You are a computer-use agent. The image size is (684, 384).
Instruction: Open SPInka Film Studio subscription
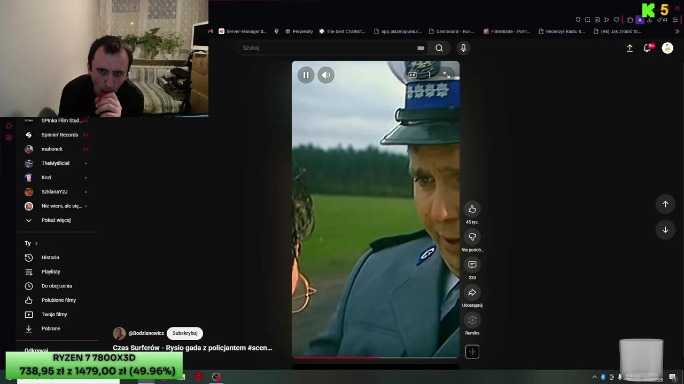57,121
